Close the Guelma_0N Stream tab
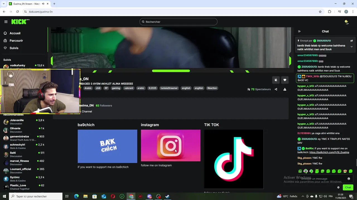This screenshot has width=357, height=200. click(48, 4)
